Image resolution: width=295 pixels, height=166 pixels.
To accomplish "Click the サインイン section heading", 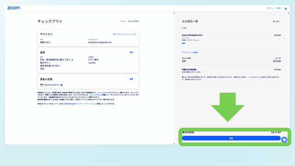I will [46, 34].
